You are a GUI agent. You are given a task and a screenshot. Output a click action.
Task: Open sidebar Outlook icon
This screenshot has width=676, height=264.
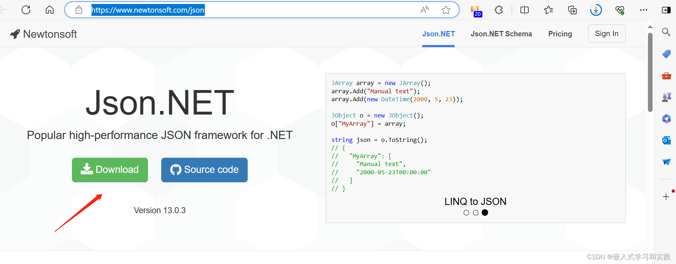[x=666, y=140]
